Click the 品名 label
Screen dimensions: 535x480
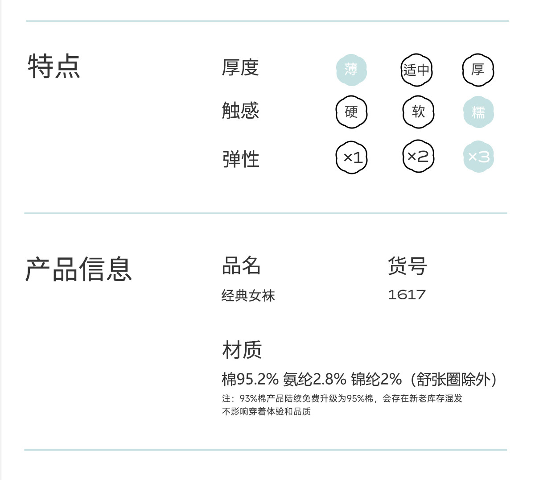tap(241, 266)
